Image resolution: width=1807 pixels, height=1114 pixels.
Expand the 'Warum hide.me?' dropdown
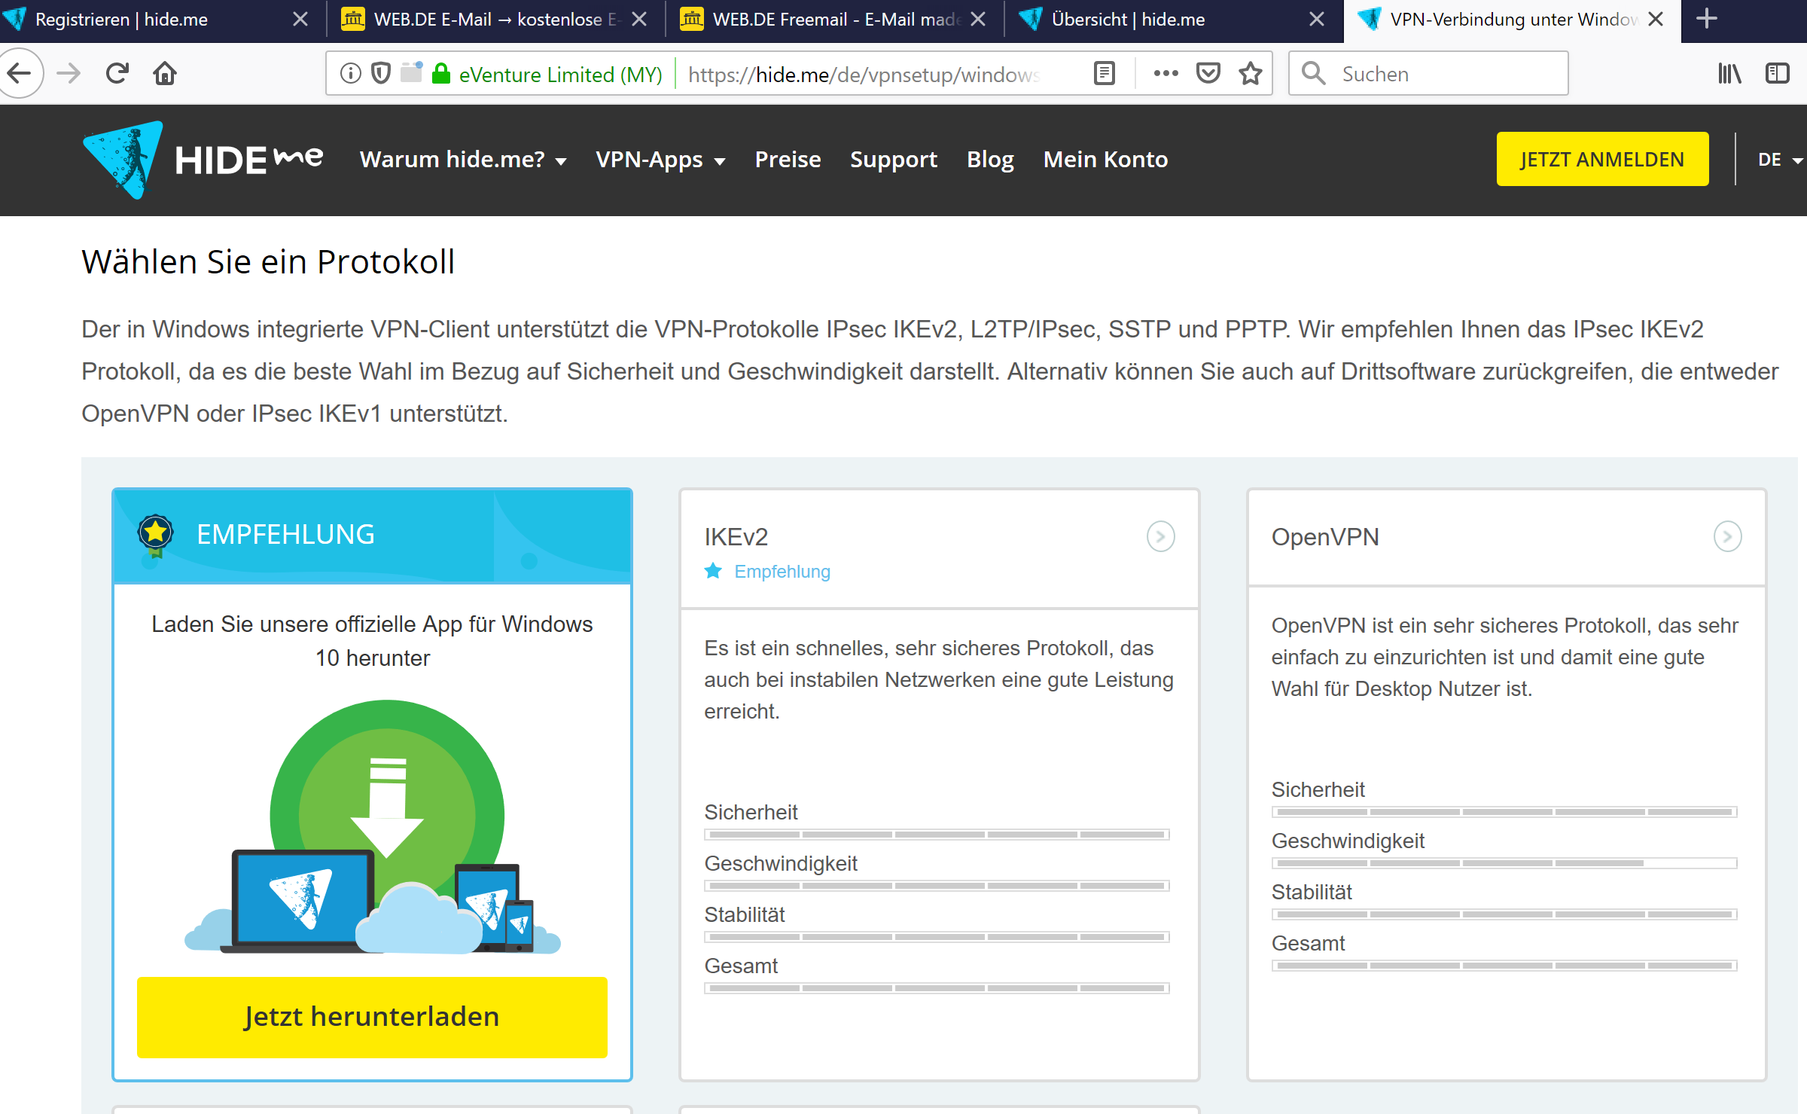tap(463, 160)
